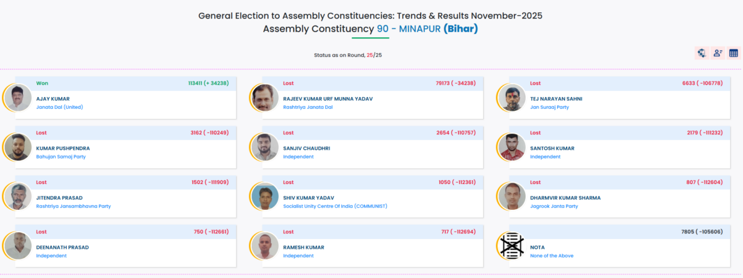Click the table grid view icon
Screen dimensions: 743x278
(734, 53)
